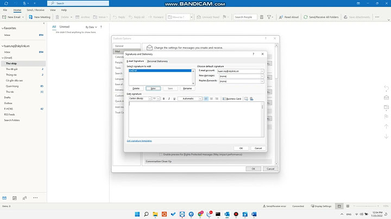The width and height of the screenshot is (391, 219).
Task: Click the Search People field
Action: 245,17
